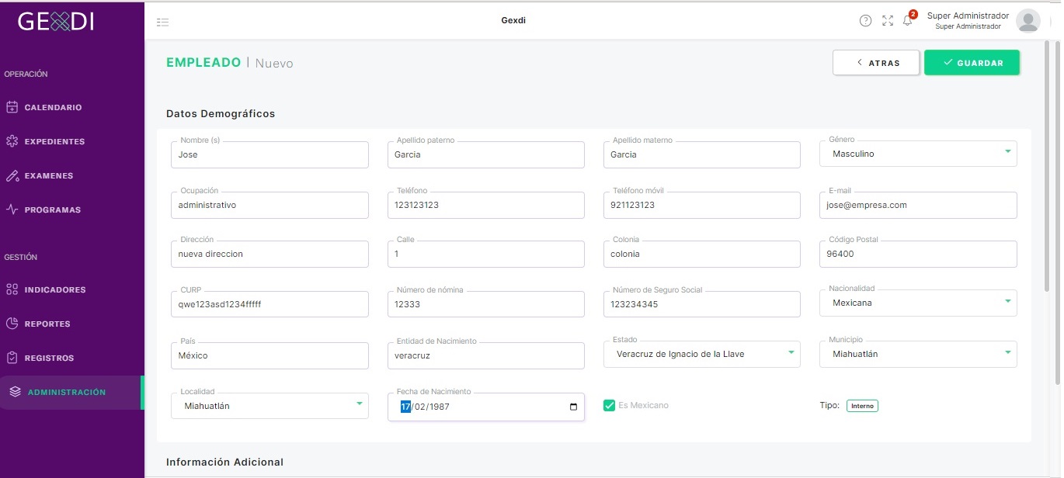1064x478 pixels.
Task: Click the Teléfono móvil field
Action: click(x=702, y=205)
